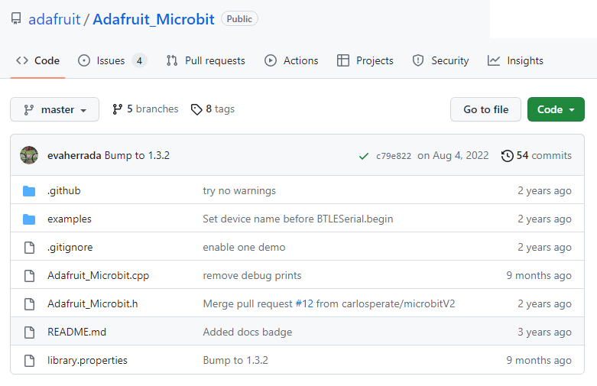Click the .github folder icon
This screenshot has width=597, height=386.
point(29,190)
